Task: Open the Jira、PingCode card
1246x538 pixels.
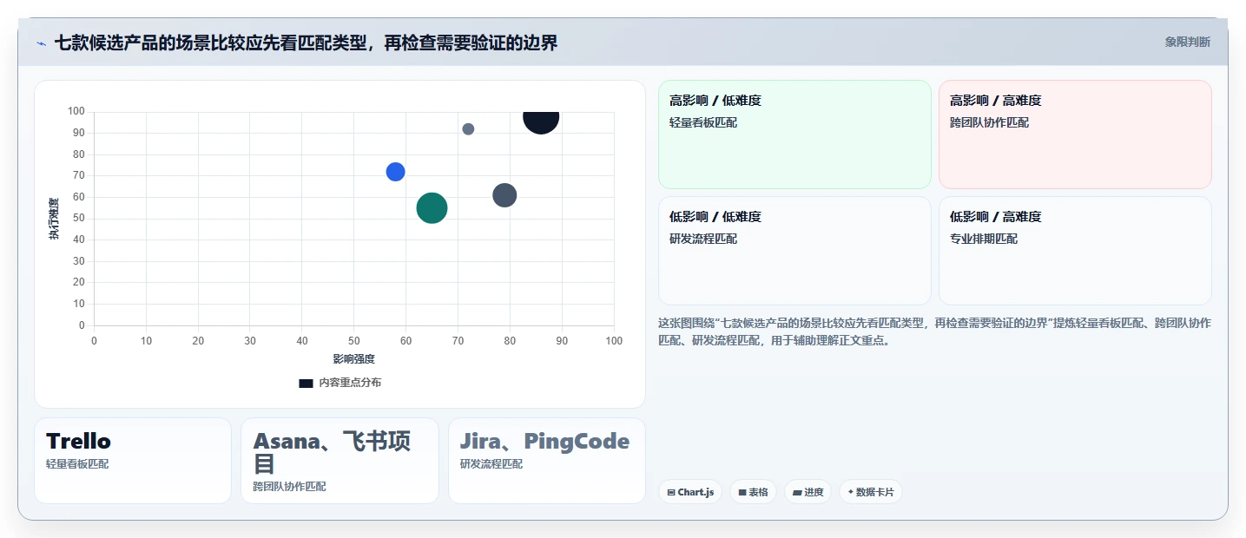Action: pyautogui.click(x=547, y=461)
